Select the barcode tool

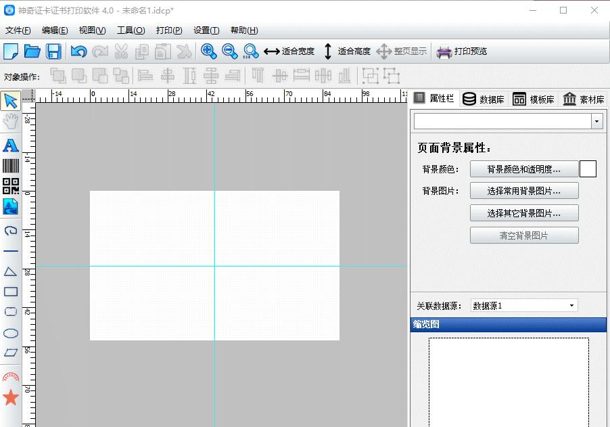pos(11,166)
